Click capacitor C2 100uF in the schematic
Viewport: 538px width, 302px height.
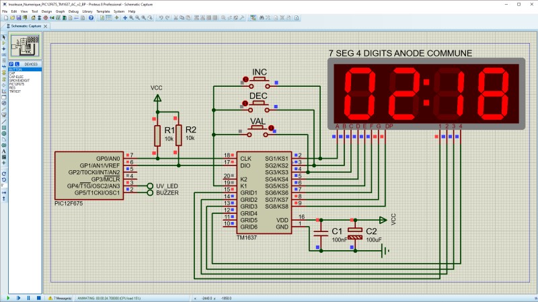point(355,233)
